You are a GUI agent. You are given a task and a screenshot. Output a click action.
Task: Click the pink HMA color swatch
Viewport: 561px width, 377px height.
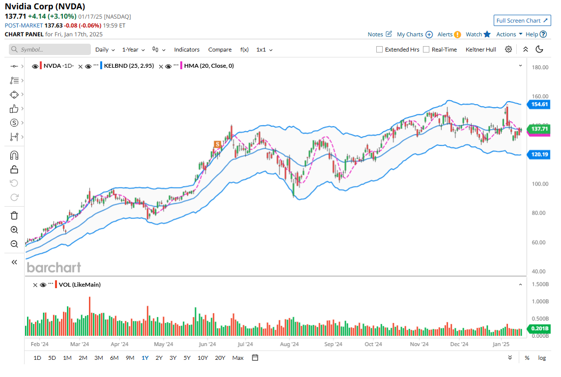tap(182, 66)
